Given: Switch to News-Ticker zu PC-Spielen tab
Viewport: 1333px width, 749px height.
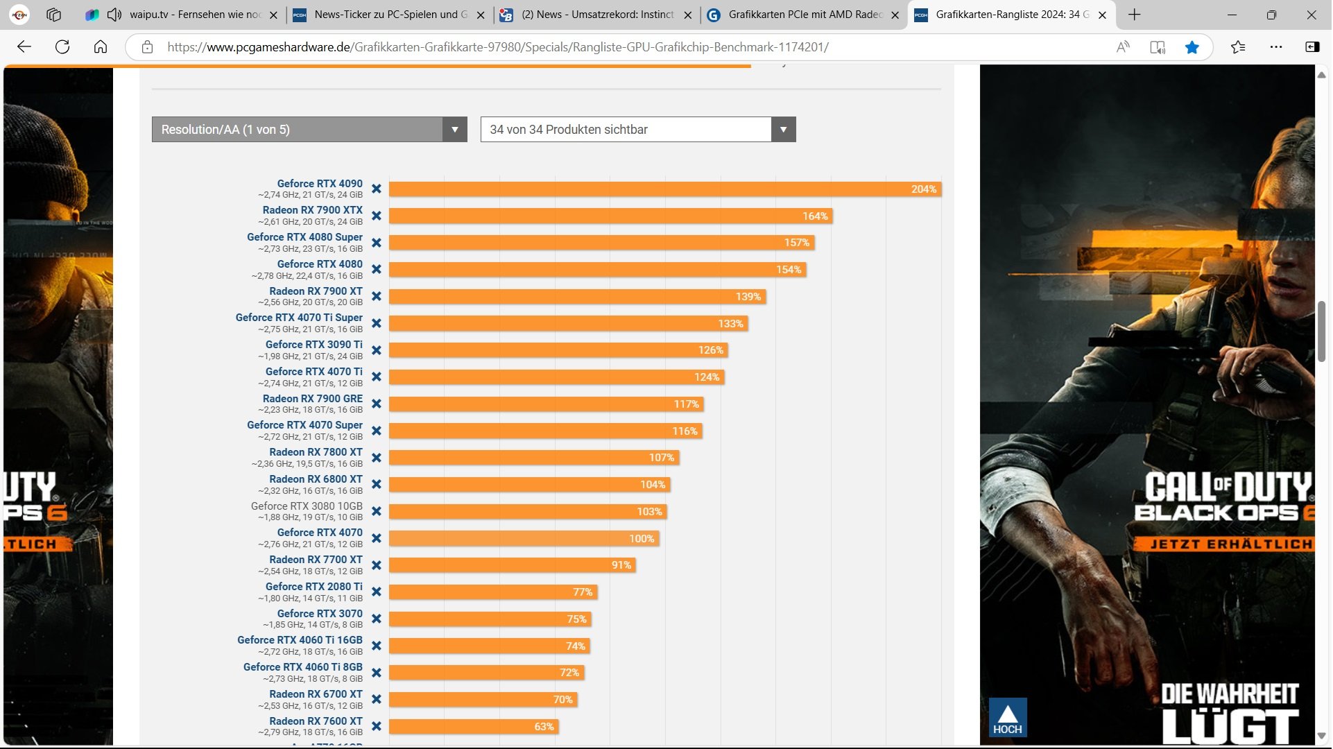Looking at the screenshot, I should pos(390,15).
